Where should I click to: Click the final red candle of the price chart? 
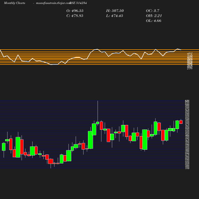click(181, 122)
